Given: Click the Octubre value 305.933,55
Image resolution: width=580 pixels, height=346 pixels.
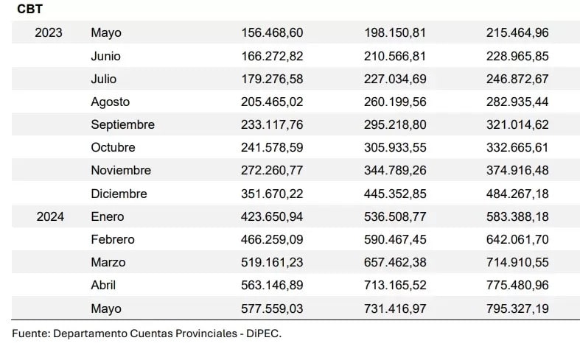Looking at the screenshot, I should (x=395, y=147).
